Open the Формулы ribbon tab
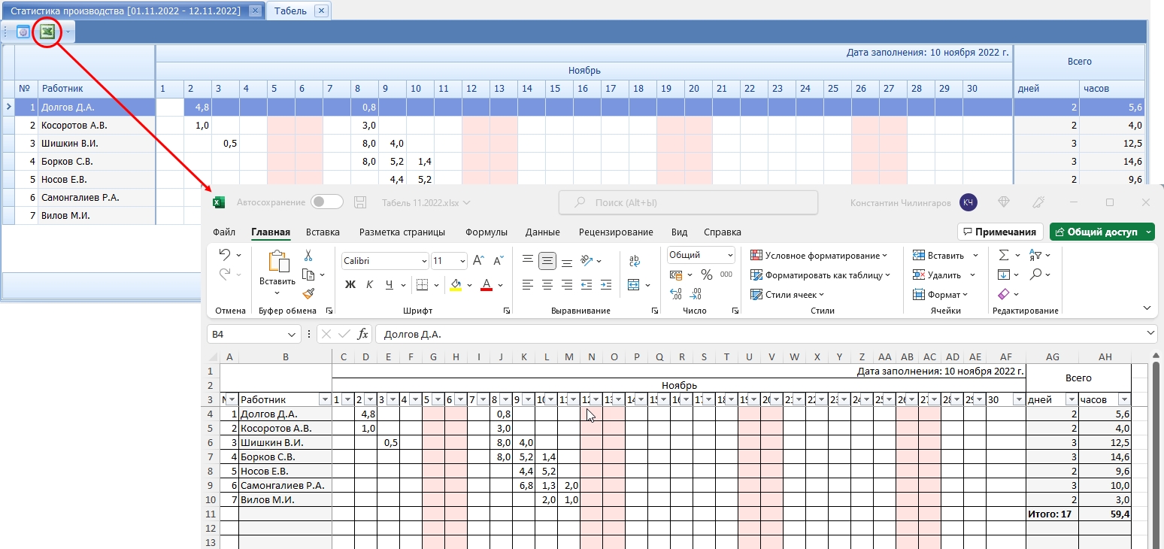The height and width of the screenshot is (549, 1164). tap(487, 232)
